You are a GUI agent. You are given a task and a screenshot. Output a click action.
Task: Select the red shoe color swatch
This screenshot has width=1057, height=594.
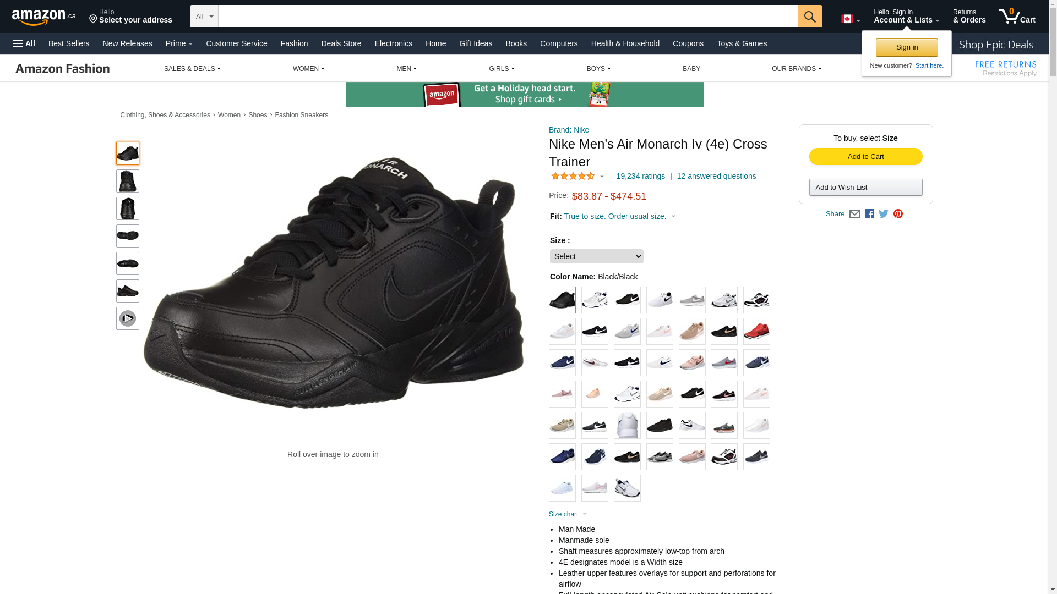[x=756, y=332]
